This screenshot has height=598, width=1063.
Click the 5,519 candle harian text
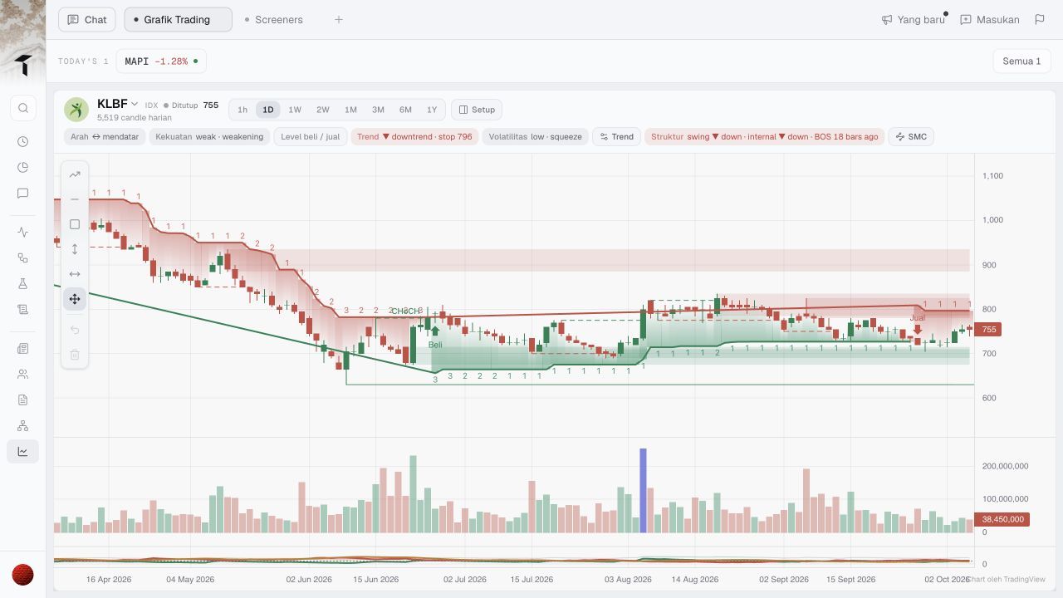135,118
